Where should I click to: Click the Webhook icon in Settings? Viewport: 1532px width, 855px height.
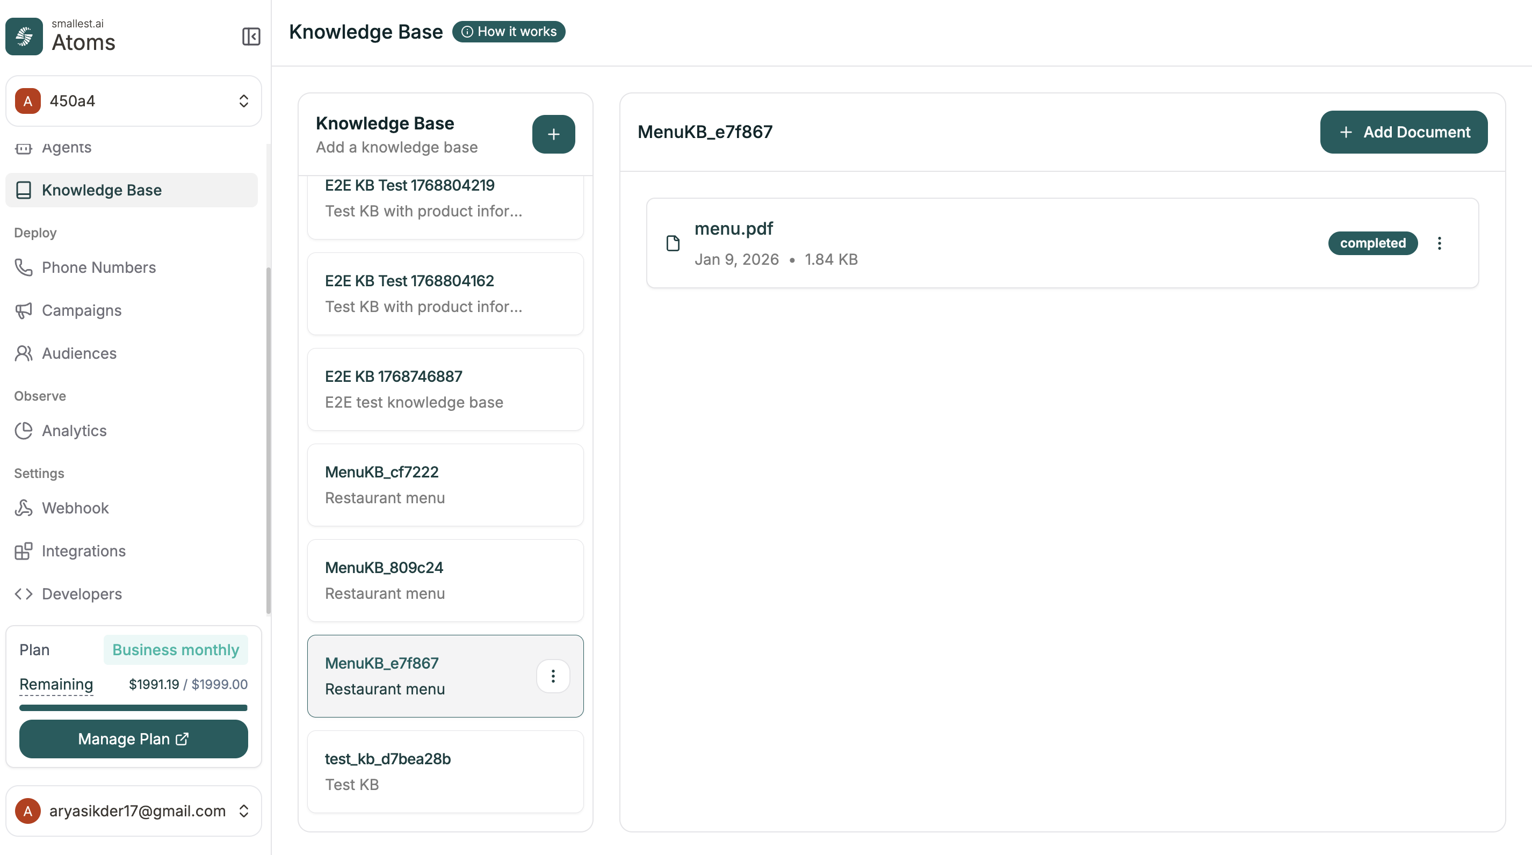tap(24, 508)
